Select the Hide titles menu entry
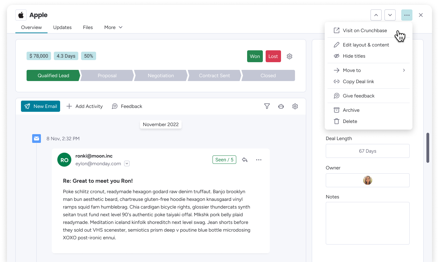The height and width of the screenshot is (262, 439). 368,56
